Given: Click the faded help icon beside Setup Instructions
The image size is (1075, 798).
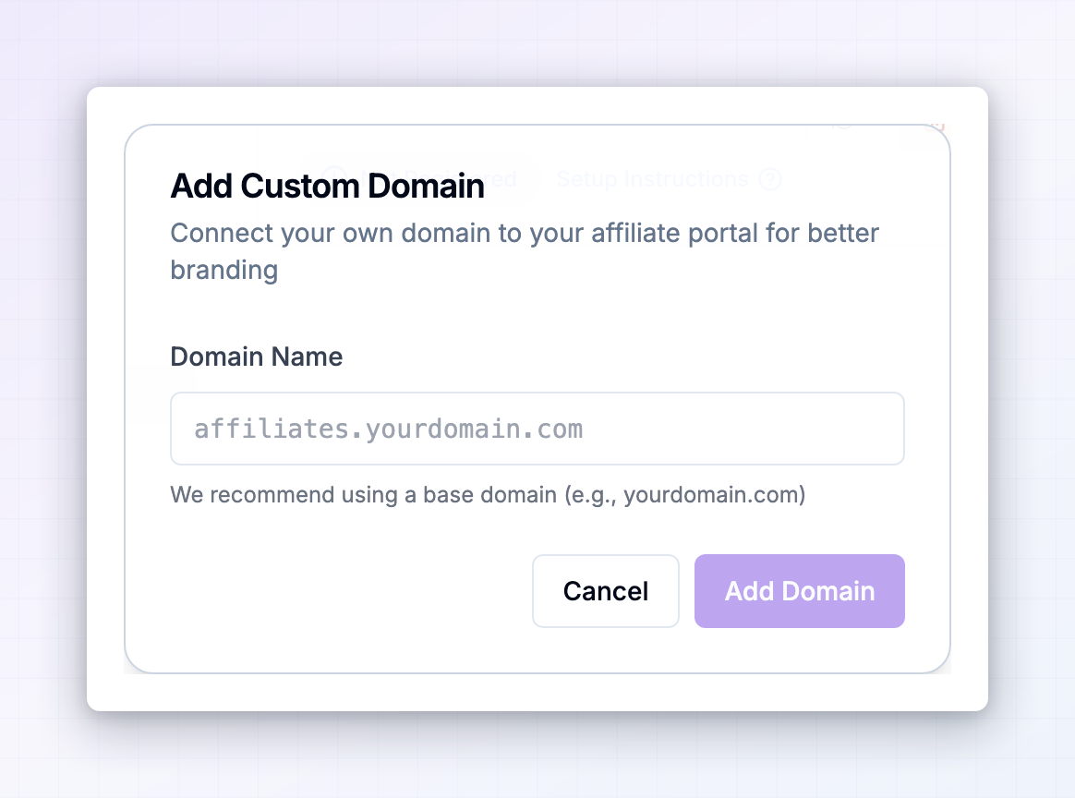Looking at the screenshot, I should coord(770,179).
